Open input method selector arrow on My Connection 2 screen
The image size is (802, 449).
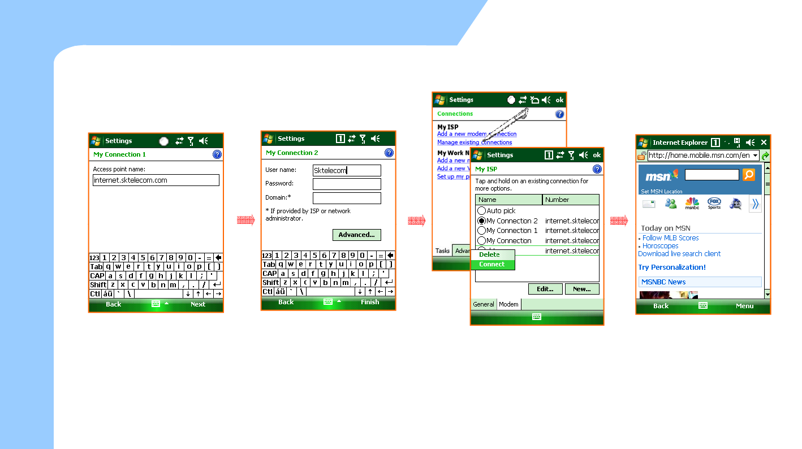pyautogui.click(x=339, y=301)
